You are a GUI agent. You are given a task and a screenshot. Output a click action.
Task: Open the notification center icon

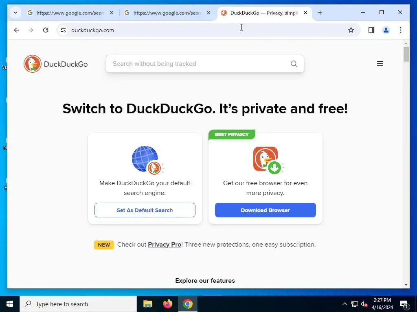tap(404, 304)
